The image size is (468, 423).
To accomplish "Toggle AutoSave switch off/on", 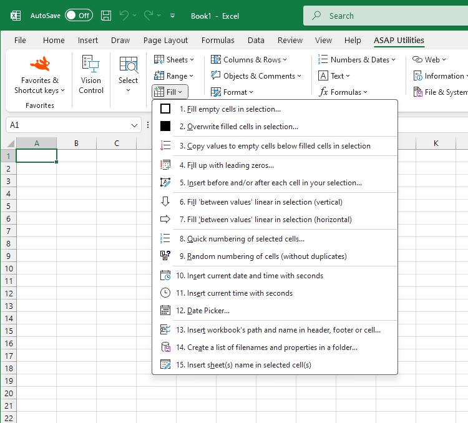I will coord(79,16).
